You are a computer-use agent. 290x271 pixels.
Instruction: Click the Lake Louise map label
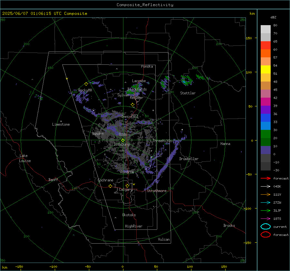(25, 158)
